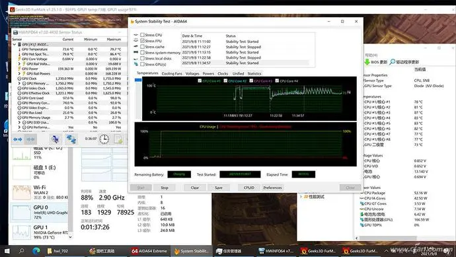The height and width of the screenshot is (257, 456).
Task: Expand the 性能测试 tree item in AIDA64
Action: pyautogui.click(x=301, y=197)
